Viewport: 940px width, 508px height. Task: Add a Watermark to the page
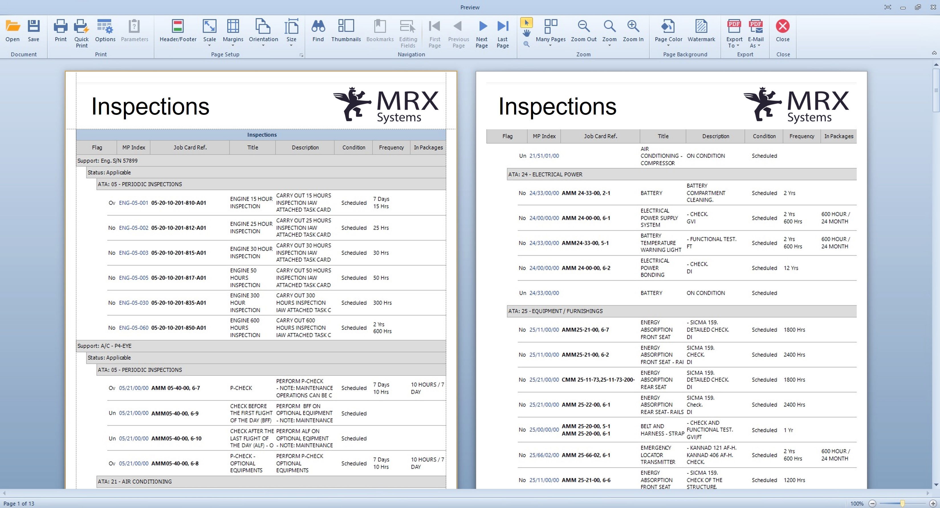pyautogui.click(x=701, y=31)
